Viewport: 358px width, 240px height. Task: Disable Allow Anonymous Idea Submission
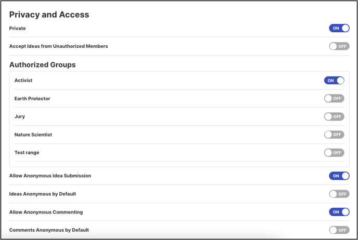(x=339, y=176)
